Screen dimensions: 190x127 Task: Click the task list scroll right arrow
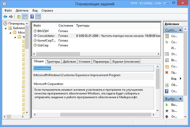pyautogui.click(x=158, y=54)
